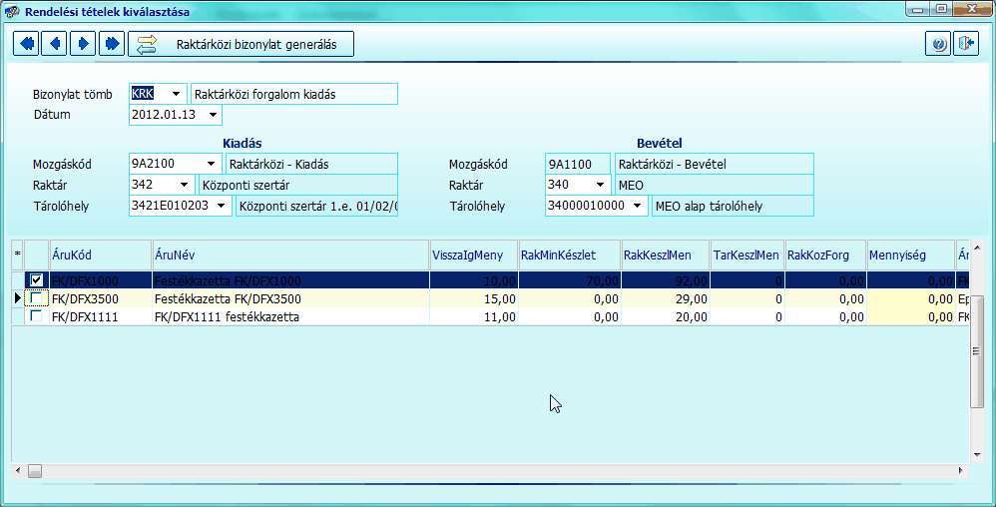Open the Bevétel Raktár 340 dropdown
This screenshot has height=507, width=996.
coord(600,185)
